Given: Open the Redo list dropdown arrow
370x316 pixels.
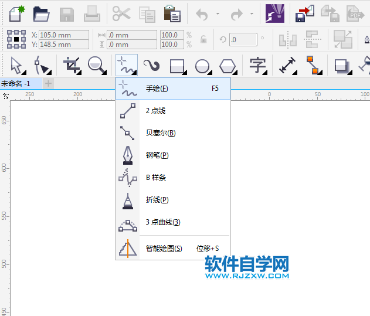Looking at the screenshot, I should tap(252, 14).
